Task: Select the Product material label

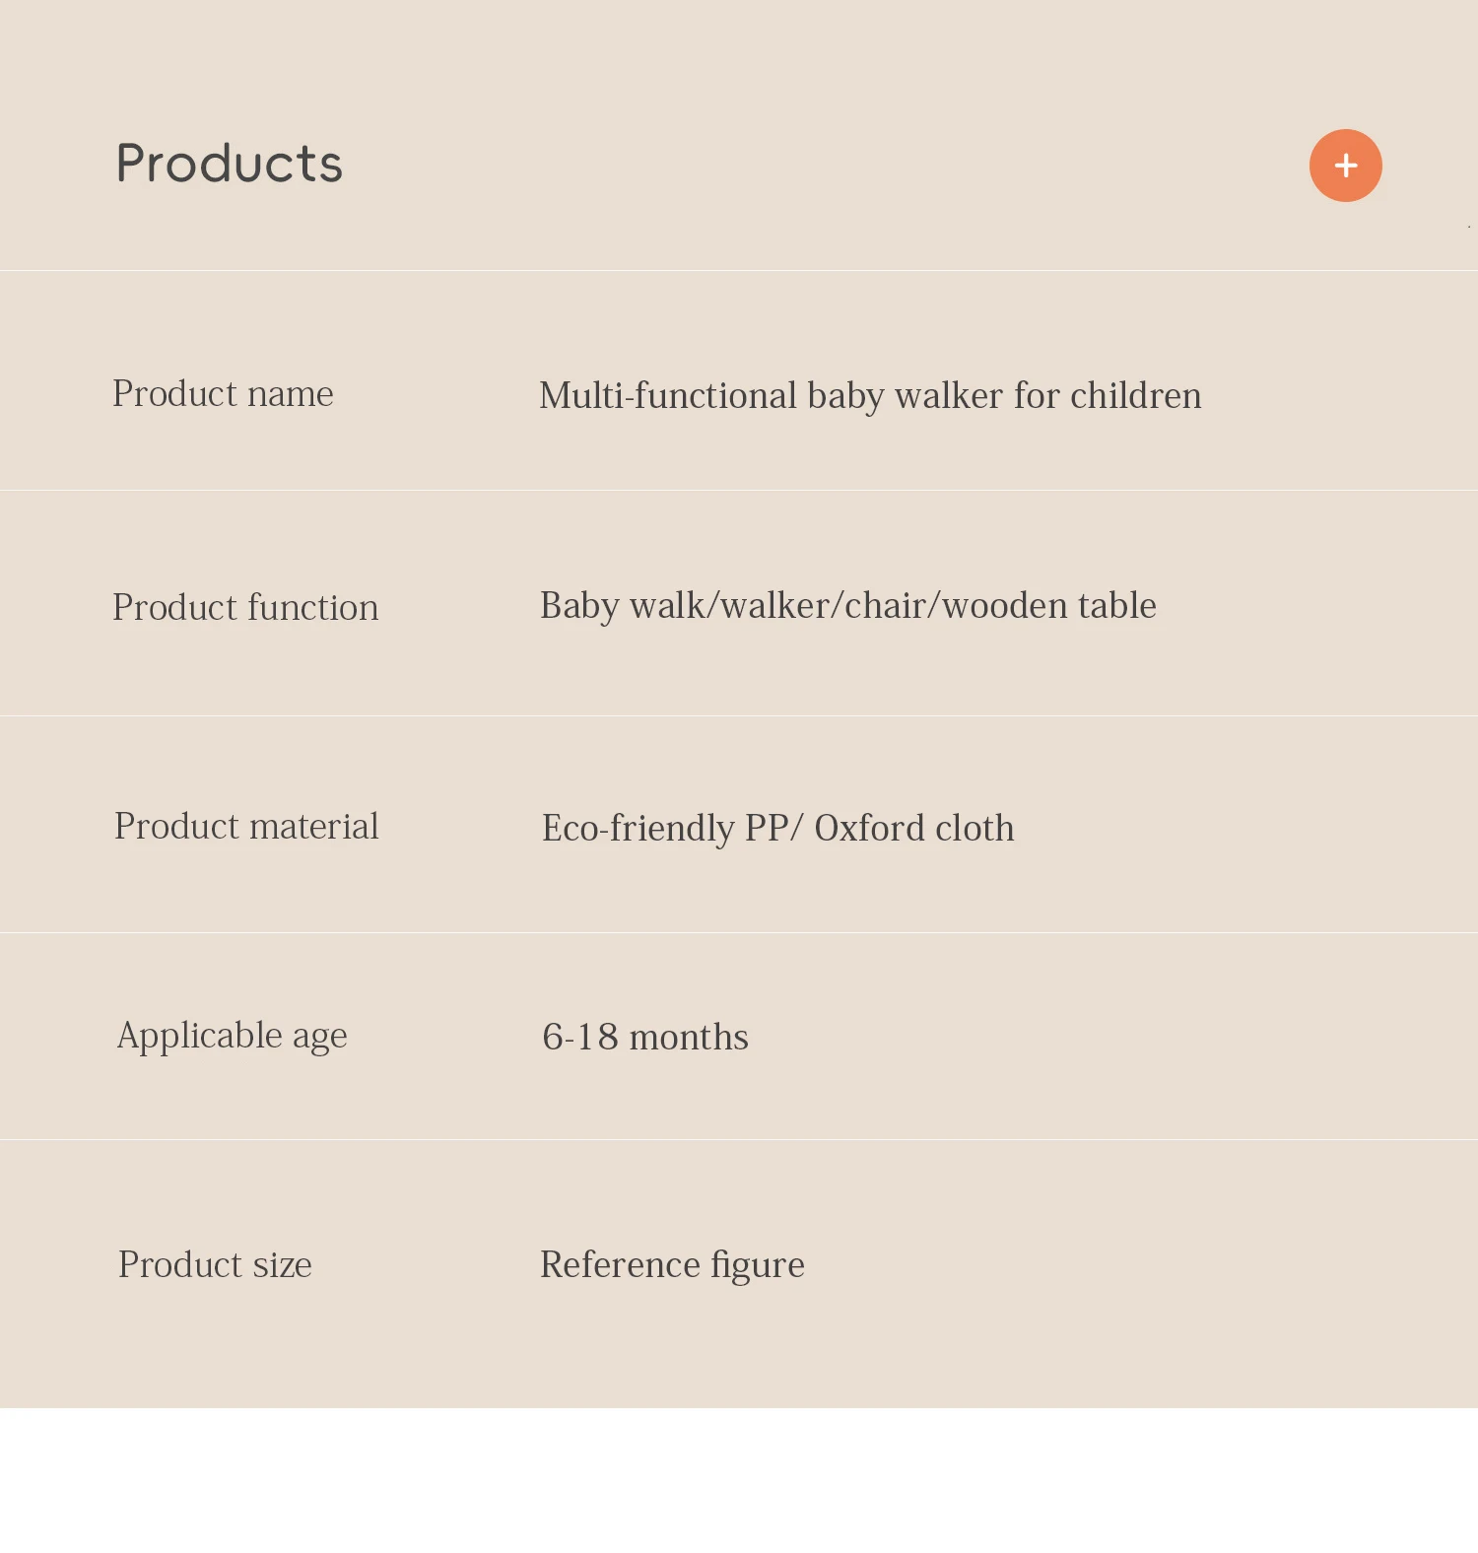Action: [246, 827]
